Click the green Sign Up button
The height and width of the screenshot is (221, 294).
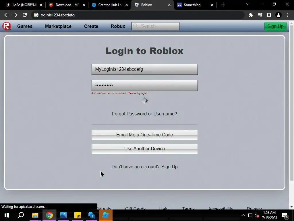click(x=275, y=26)
